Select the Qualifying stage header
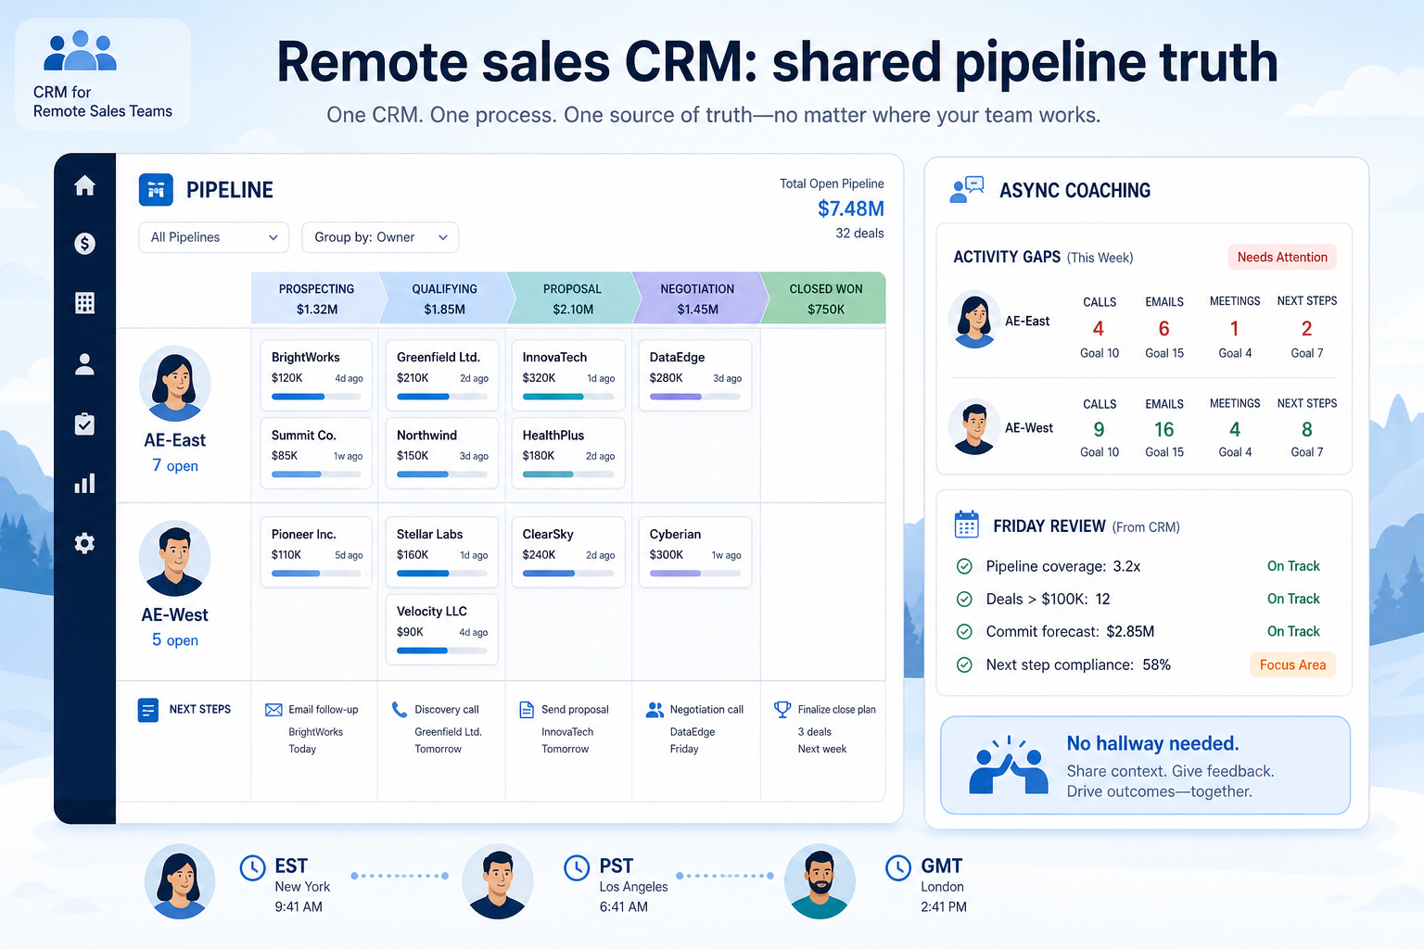 click(x=444, y=298)
